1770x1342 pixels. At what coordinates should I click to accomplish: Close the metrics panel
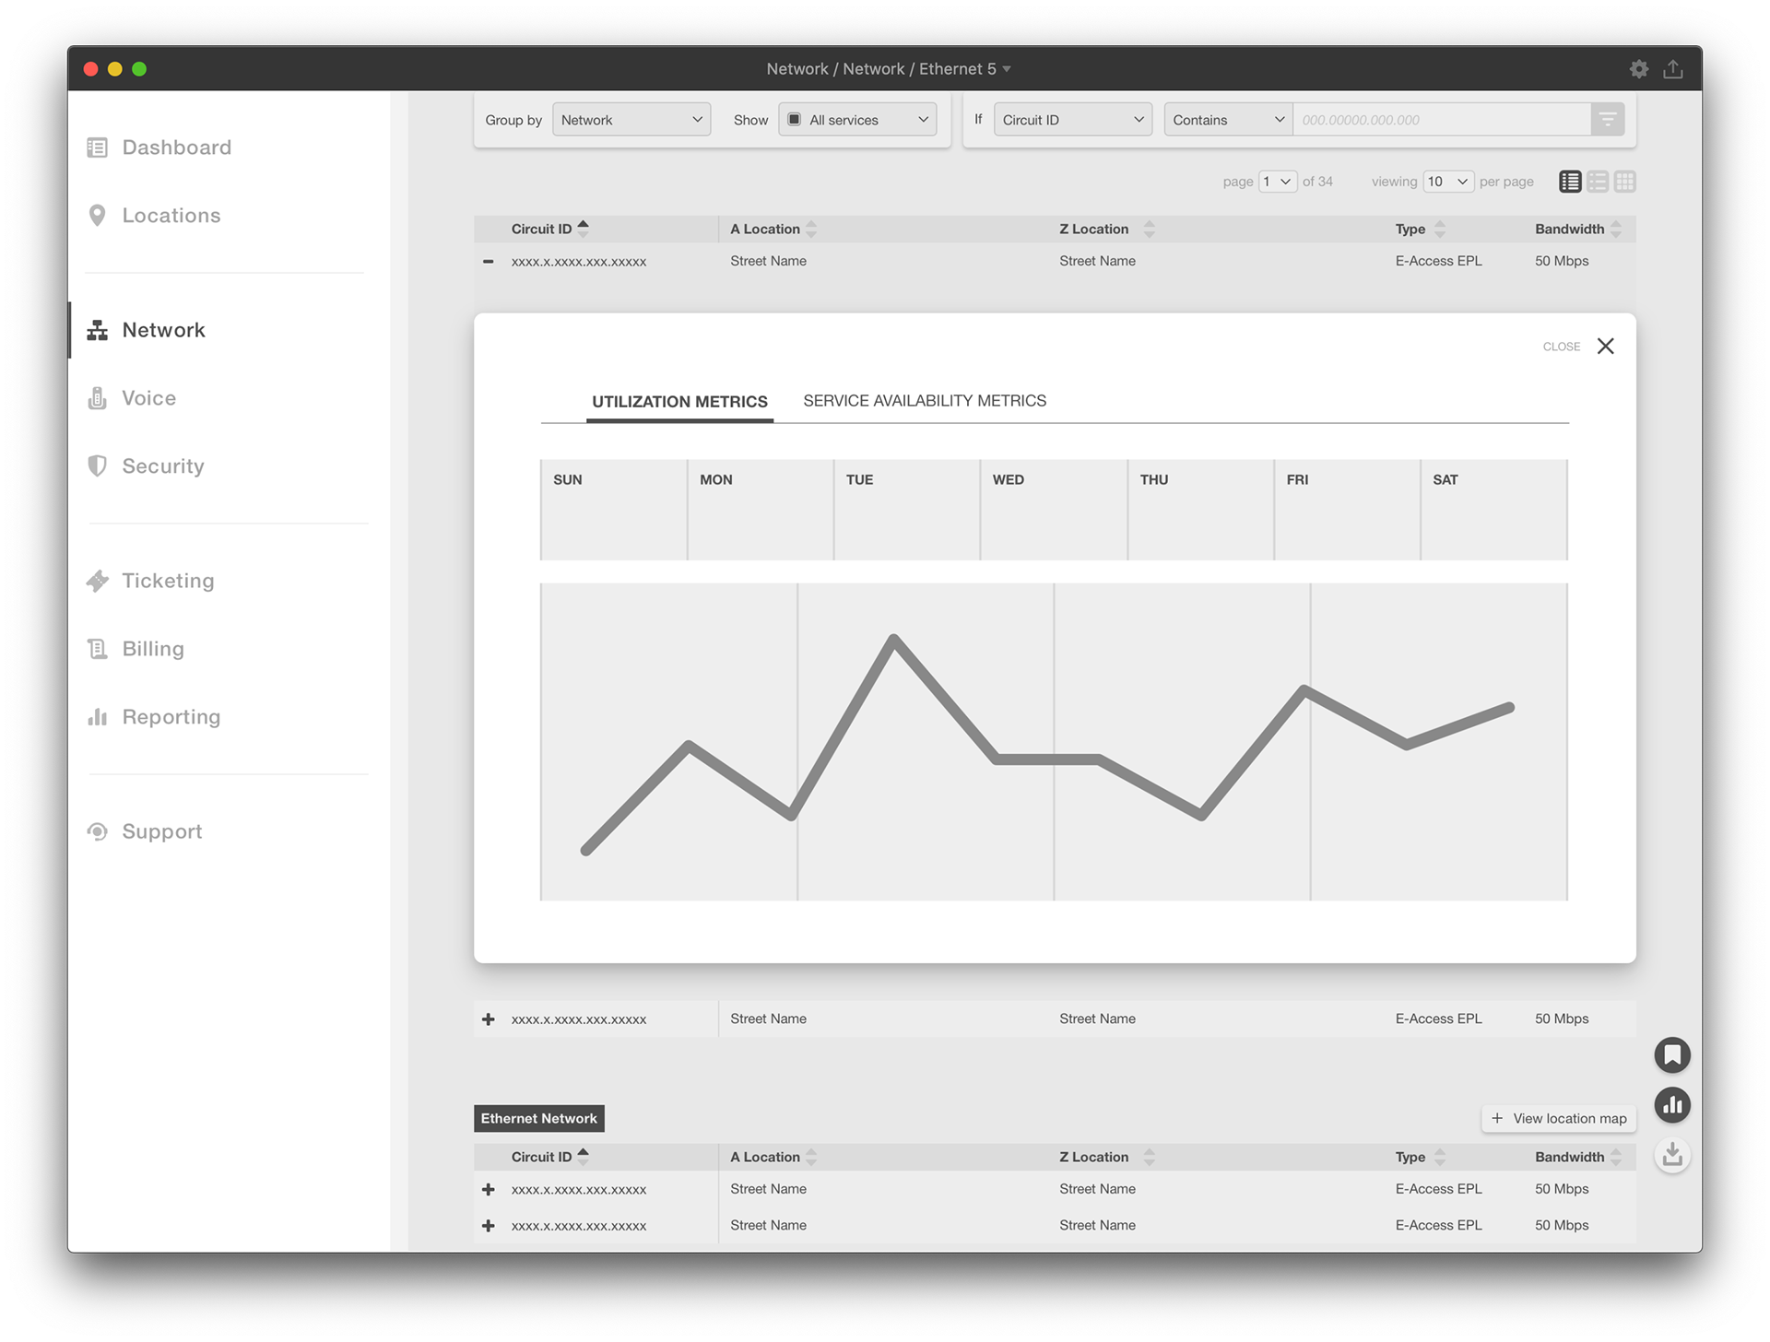(x=1605, y=347)
